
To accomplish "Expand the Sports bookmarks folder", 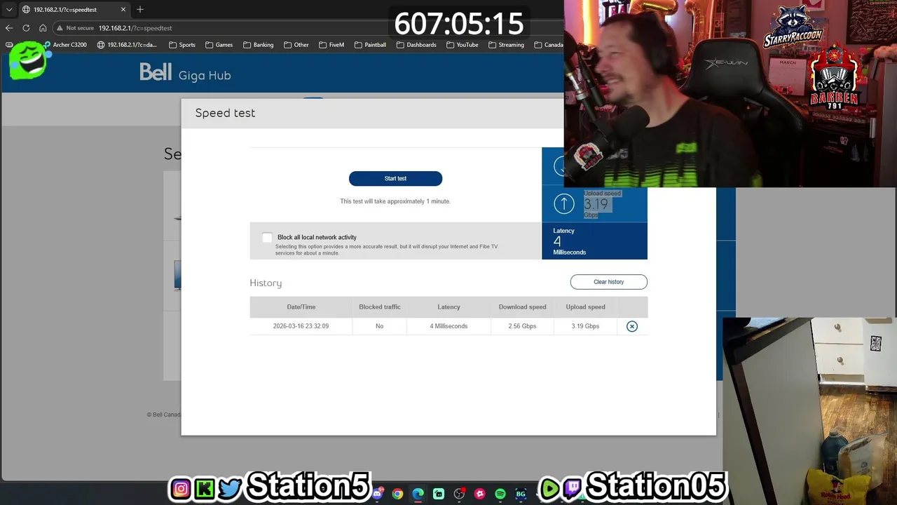I will (182, 45).
